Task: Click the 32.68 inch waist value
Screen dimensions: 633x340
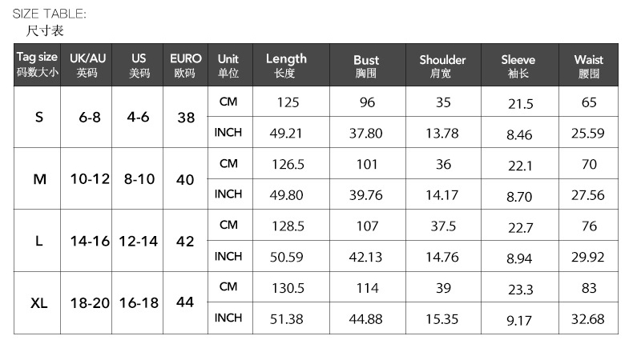Action: [588, 319]
